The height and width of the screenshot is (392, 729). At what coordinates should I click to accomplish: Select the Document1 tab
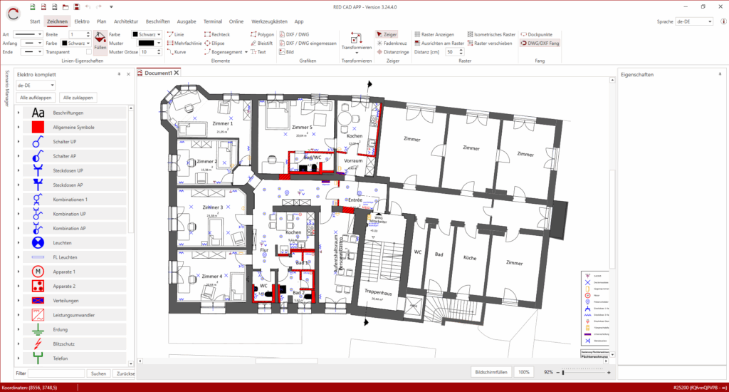click(x=158, y=73)
